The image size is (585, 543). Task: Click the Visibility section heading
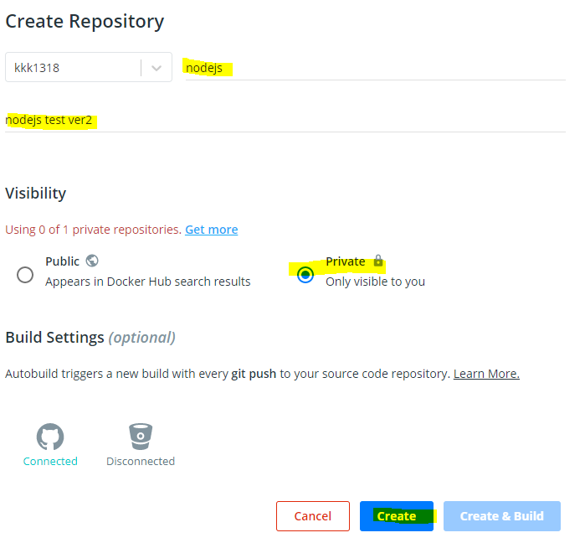click(x=35, y=193)
